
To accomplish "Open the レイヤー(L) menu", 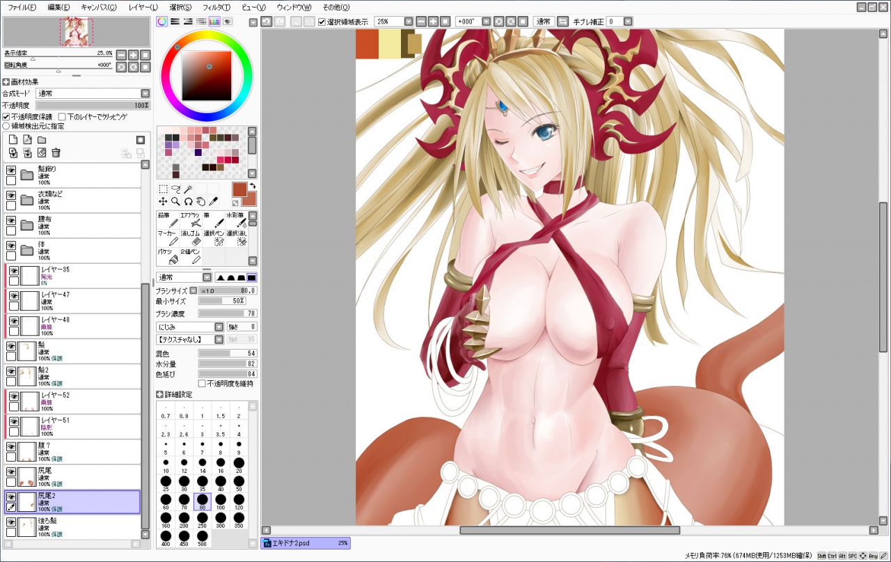I will pyautogui.click(x=143, y=7).
